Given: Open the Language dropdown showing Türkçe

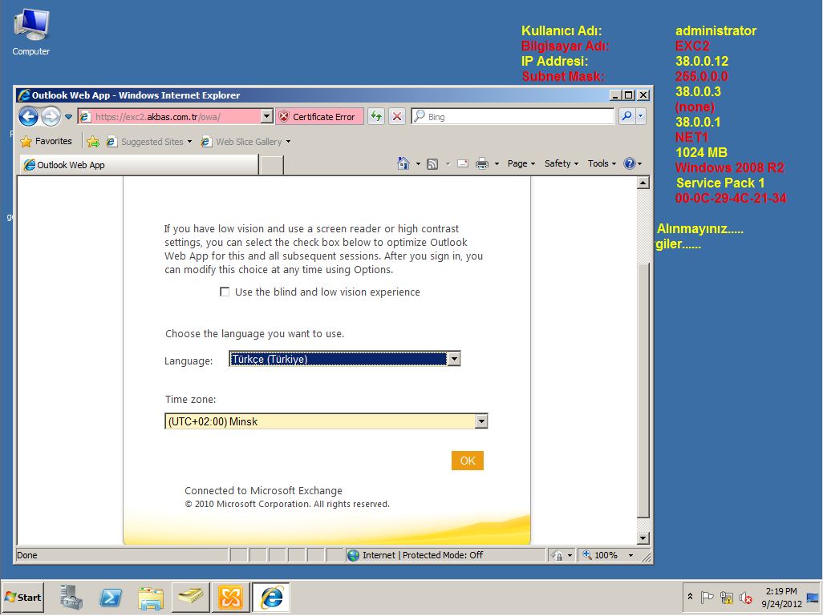Looking at the screenshot, I should click(x=344, y=359).
